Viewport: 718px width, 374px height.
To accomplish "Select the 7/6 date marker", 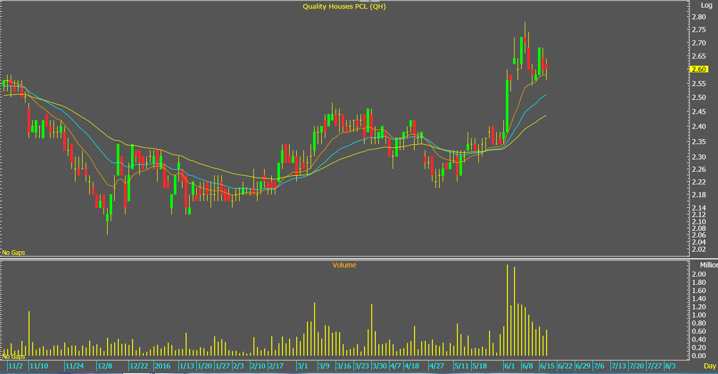I will click(599, 366).
